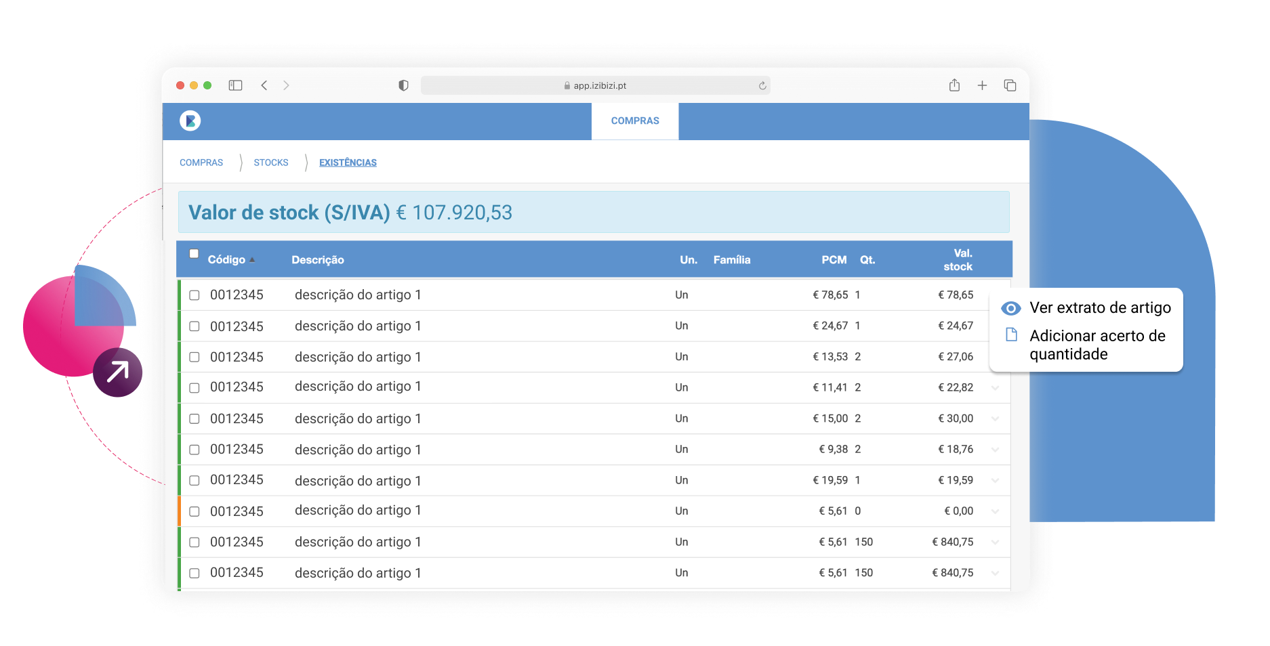The height and width of the screenshot is (646, 1270).
Task: Sort by the Código column header
Action: [226, 260]
